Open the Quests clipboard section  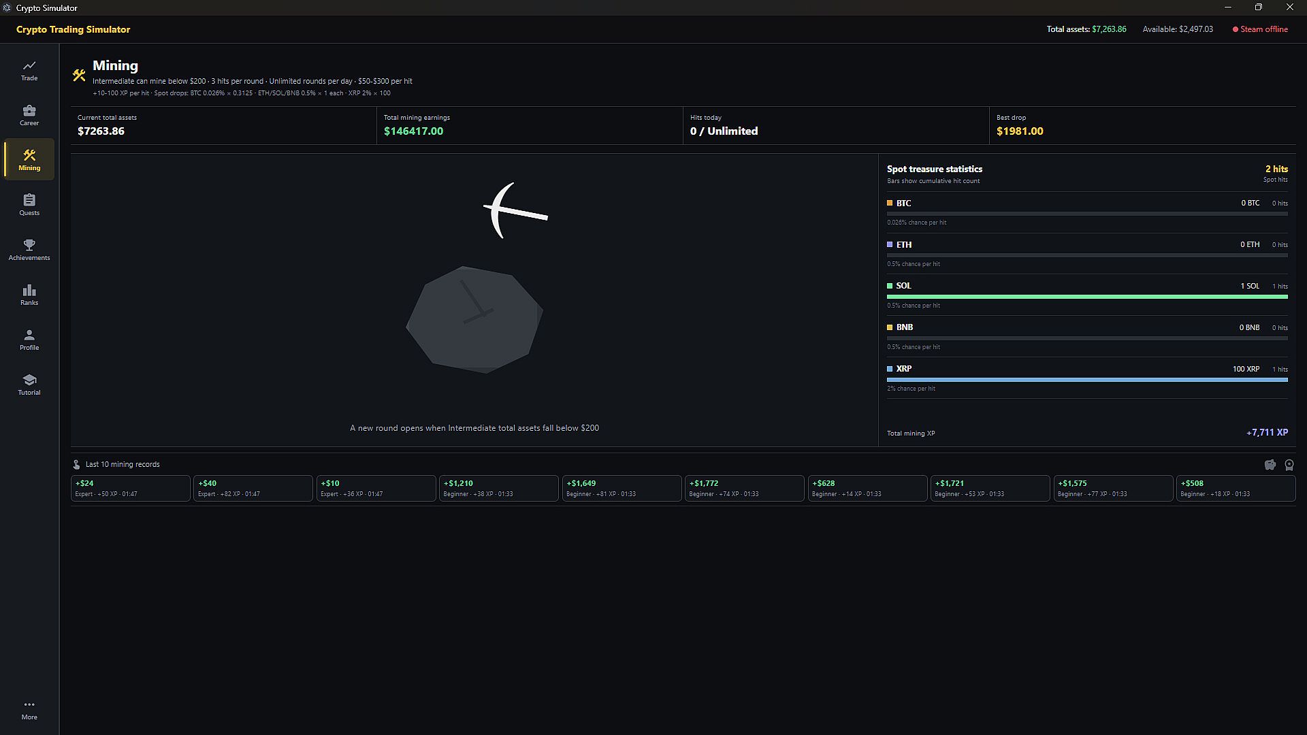click(x=29, y=205)
